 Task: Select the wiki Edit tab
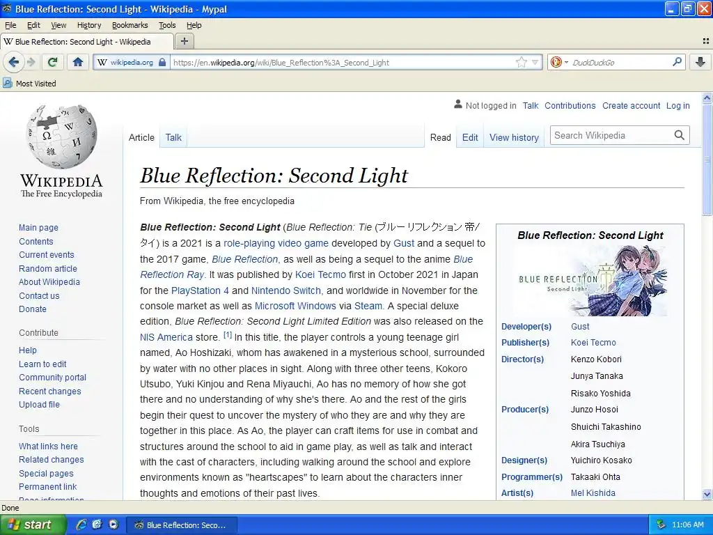(x=470, y=137)
